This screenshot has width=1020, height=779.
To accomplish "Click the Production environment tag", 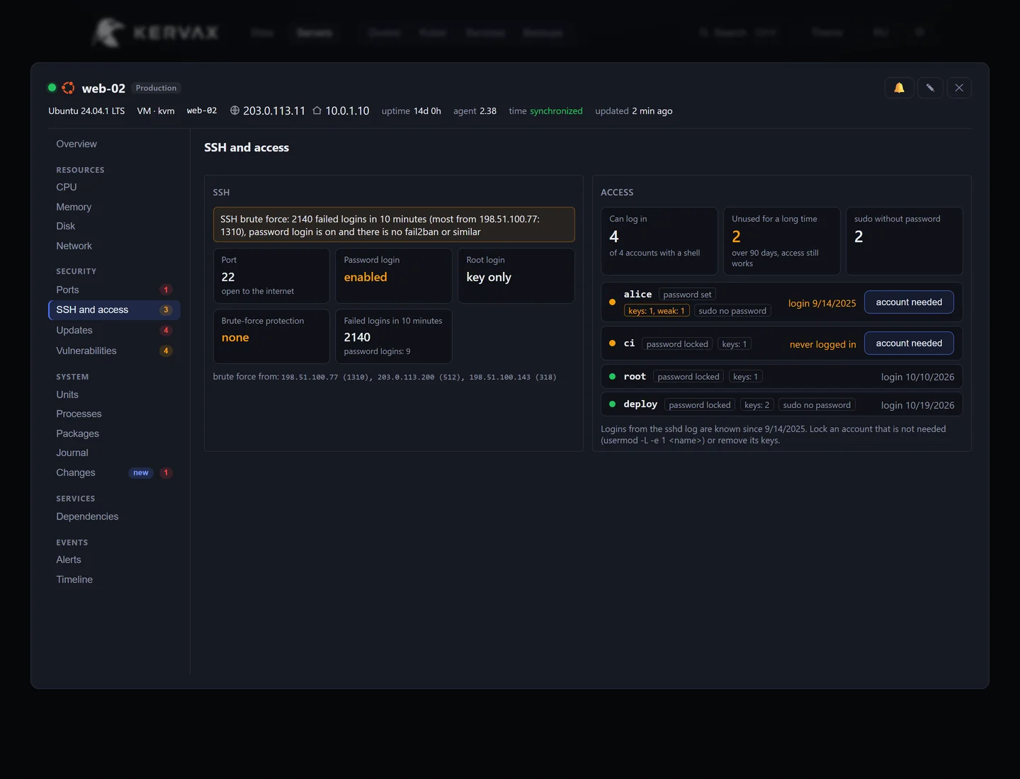I will [x=156, y=88].
